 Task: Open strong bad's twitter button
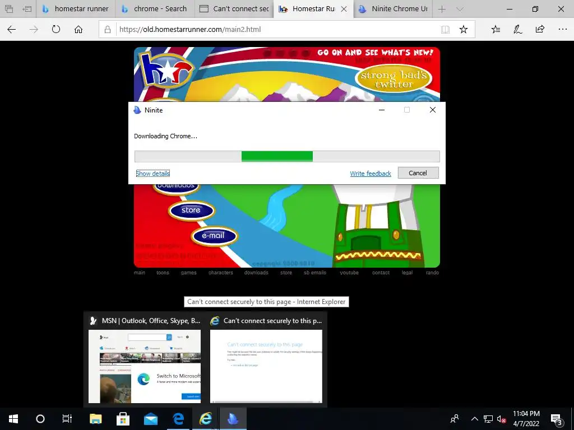click(x=394, y=80)
